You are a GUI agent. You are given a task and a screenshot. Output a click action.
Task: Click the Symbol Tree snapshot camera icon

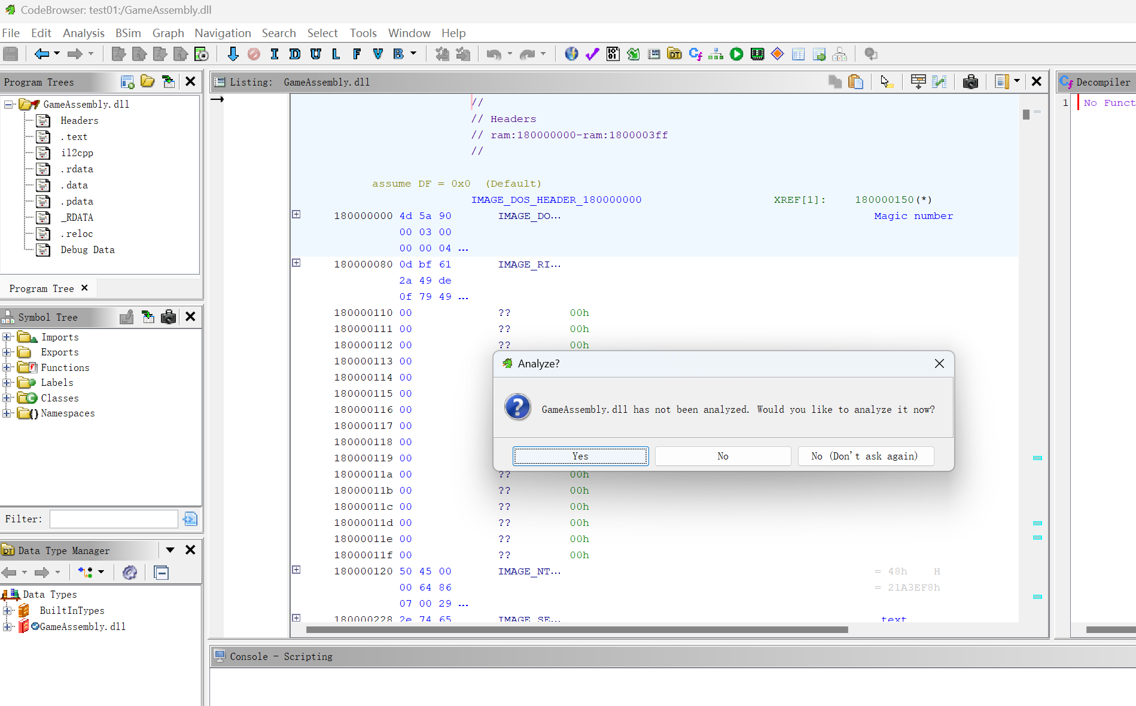point(168,317)
